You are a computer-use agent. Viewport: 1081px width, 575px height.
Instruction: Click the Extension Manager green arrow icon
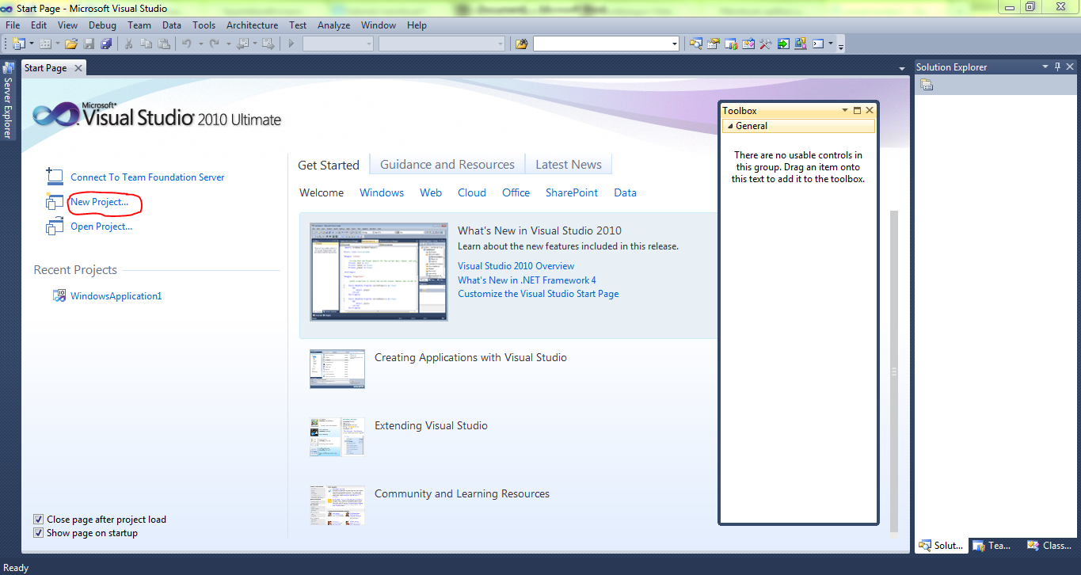783,44
